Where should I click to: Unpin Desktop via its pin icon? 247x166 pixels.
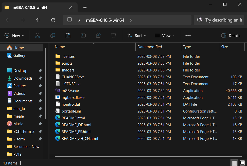[x=40, y=70]
